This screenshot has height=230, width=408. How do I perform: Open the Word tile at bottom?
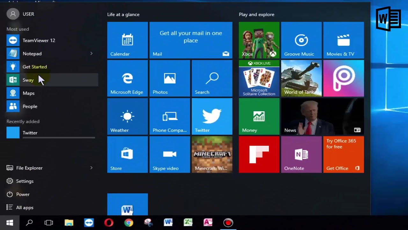coord(127,204)
